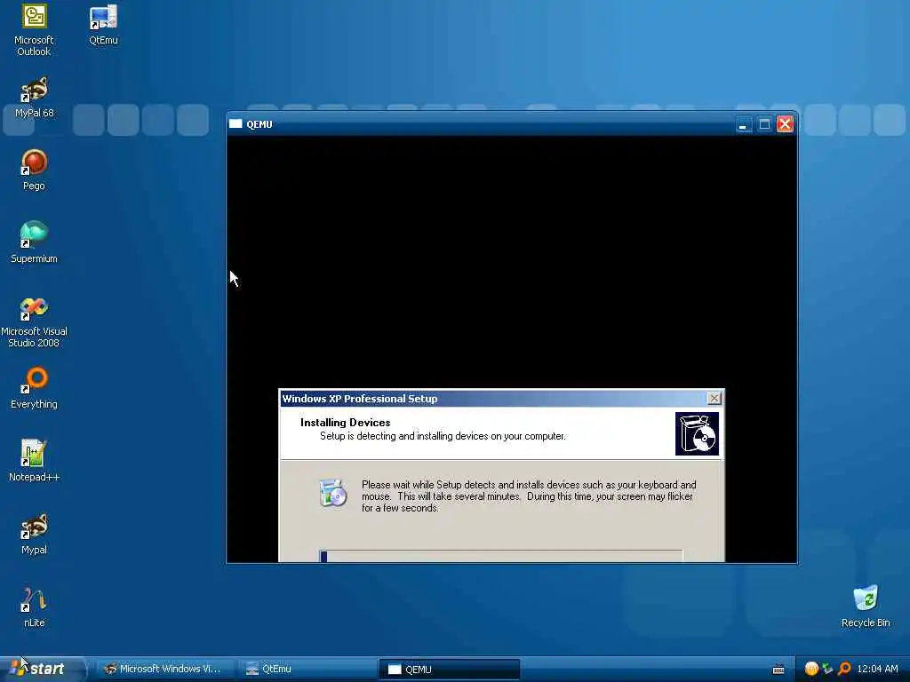Click the taskbar clock showing 12:04 AM
Screen dimensions: 910x682
point(877,669)
